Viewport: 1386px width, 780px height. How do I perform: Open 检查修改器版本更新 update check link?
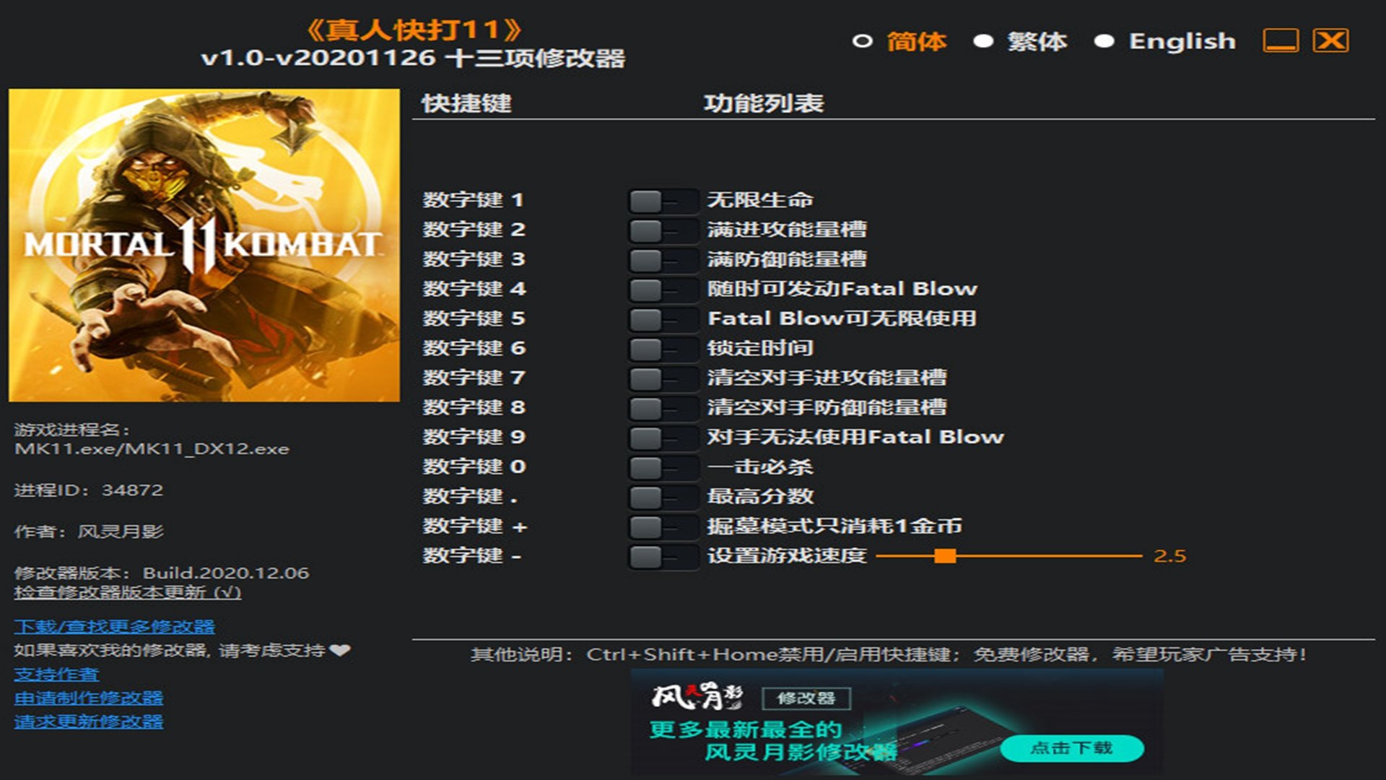[x=127, y=592]
